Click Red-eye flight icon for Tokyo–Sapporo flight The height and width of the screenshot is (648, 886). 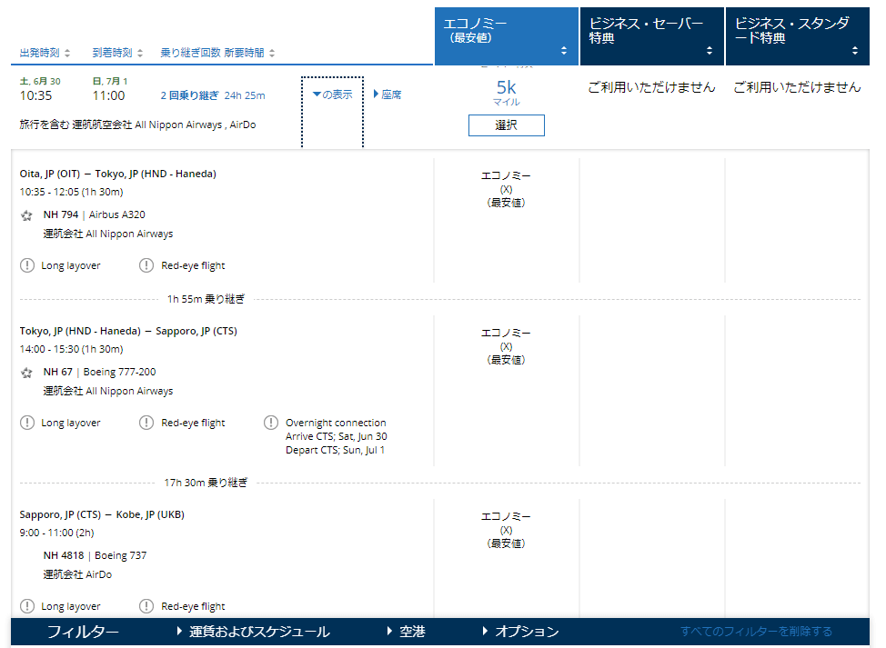[x=146, y=423]
